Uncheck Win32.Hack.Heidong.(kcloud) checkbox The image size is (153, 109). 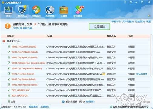[9, 84]
